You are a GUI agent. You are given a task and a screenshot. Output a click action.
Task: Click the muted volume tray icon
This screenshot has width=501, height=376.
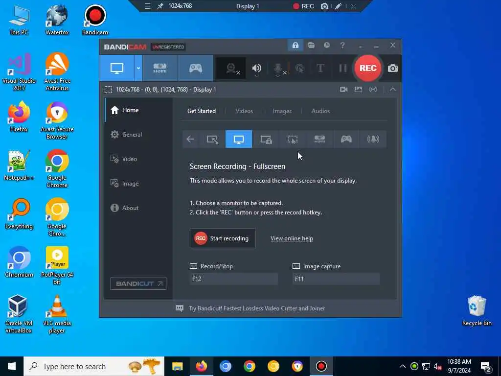[x=438, y=367]
